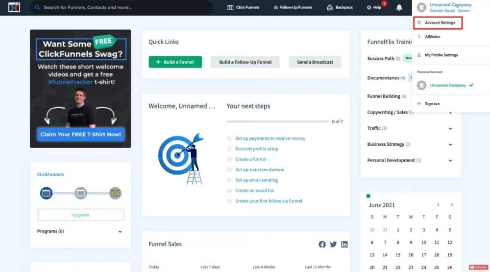
Task: Open Create an email list link
Action: 254,191
